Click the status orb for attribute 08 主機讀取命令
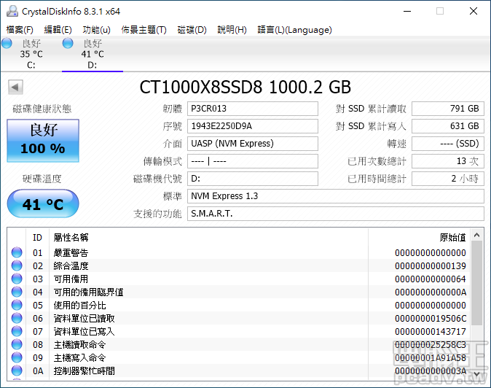The image size is (491, 388). [17, 344]
